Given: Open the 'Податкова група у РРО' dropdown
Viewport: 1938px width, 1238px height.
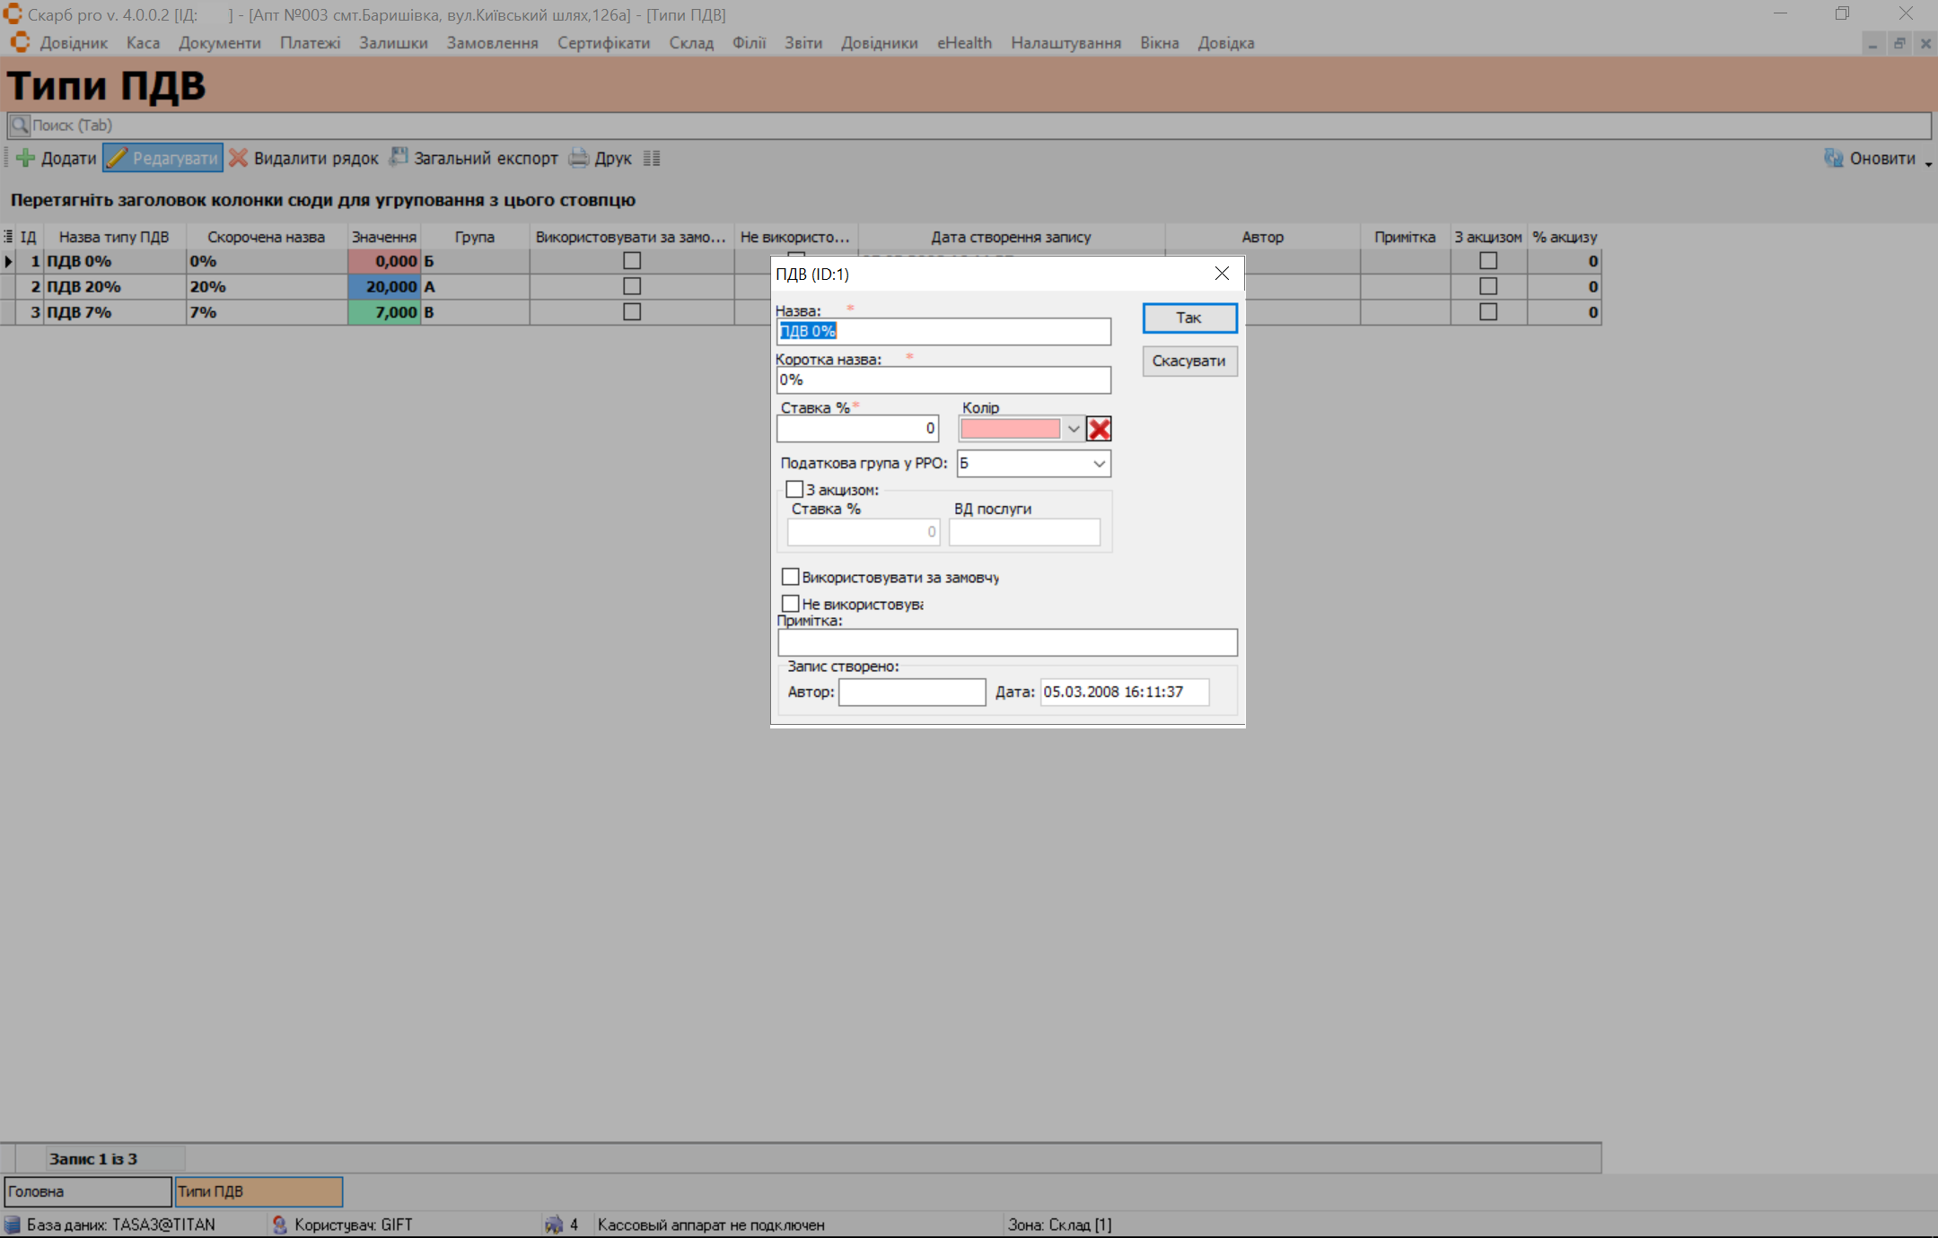Looking at the screenshot, I should (1099, 464).
